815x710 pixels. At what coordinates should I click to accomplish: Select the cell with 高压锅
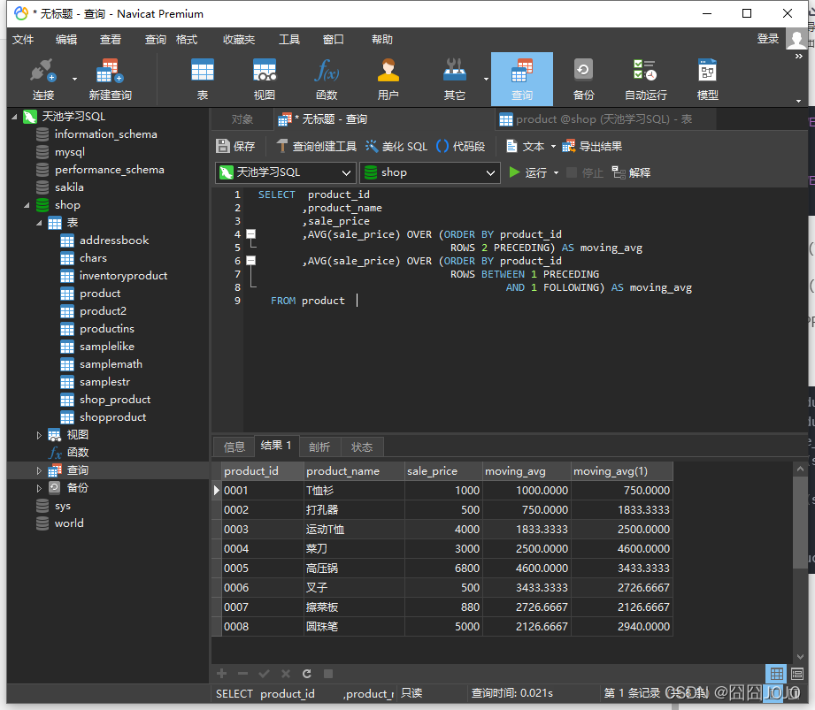pos(354,569)
